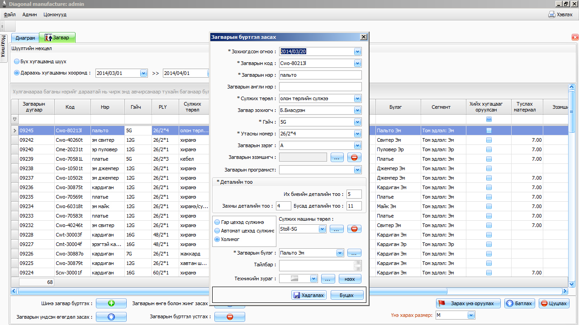Open Утасны номер dropdown
Image resolution: width=579 pixels, height=325 pixels.
pyautogui.click(x=358, y=134)
